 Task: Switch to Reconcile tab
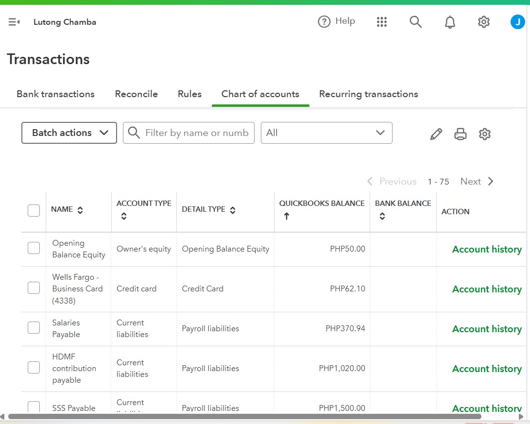(137, 94)
